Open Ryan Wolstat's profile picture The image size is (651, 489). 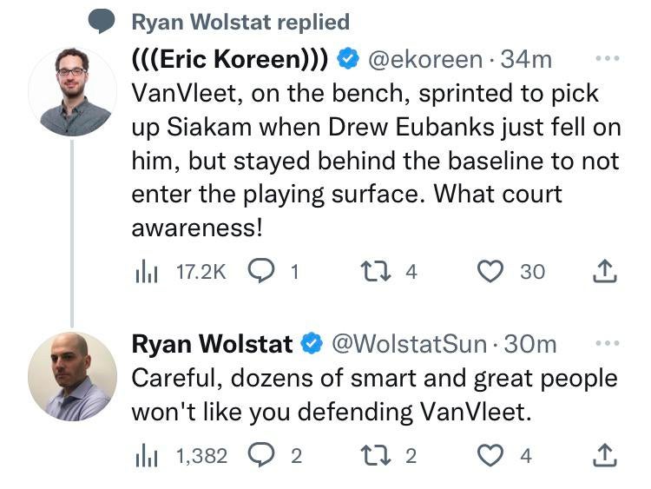coord(72,375)
